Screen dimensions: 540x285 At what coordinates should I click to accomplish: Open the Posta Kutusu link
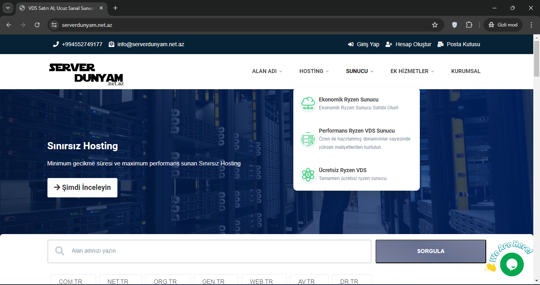463,44
